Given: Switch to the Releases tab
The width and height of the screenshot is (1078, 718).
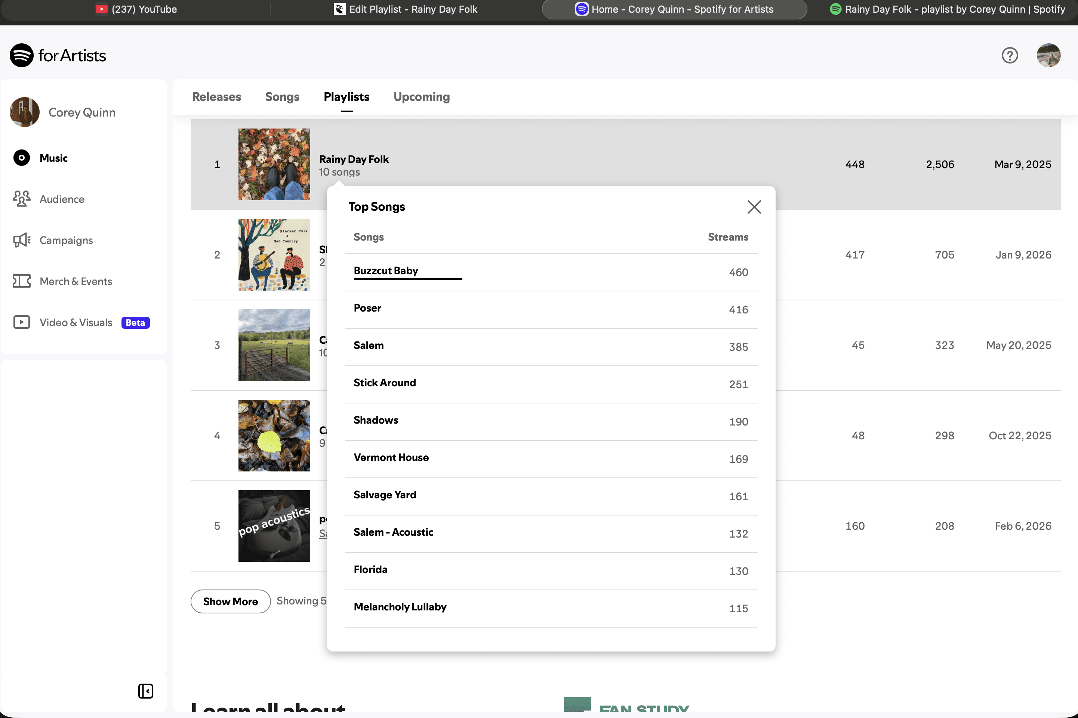Looking at the screenshot, I should (x=216, y=97).
